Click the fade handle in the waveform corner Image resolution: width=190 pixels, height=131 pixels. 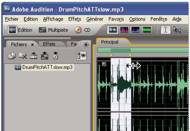(x=104, y=64)
